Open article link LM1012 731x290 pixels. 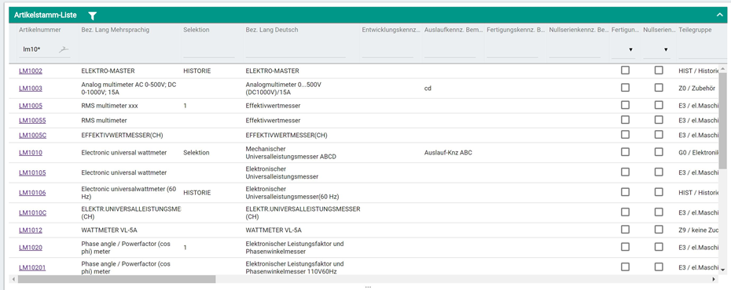coord(31,230)
